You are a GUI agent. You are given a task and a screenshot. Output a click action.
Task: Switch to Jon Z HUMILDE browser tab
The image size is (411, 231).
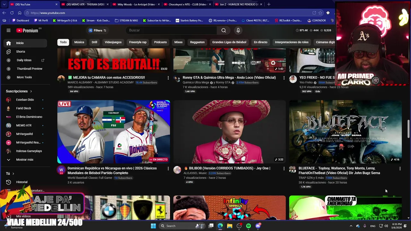[x=238, y=4]
